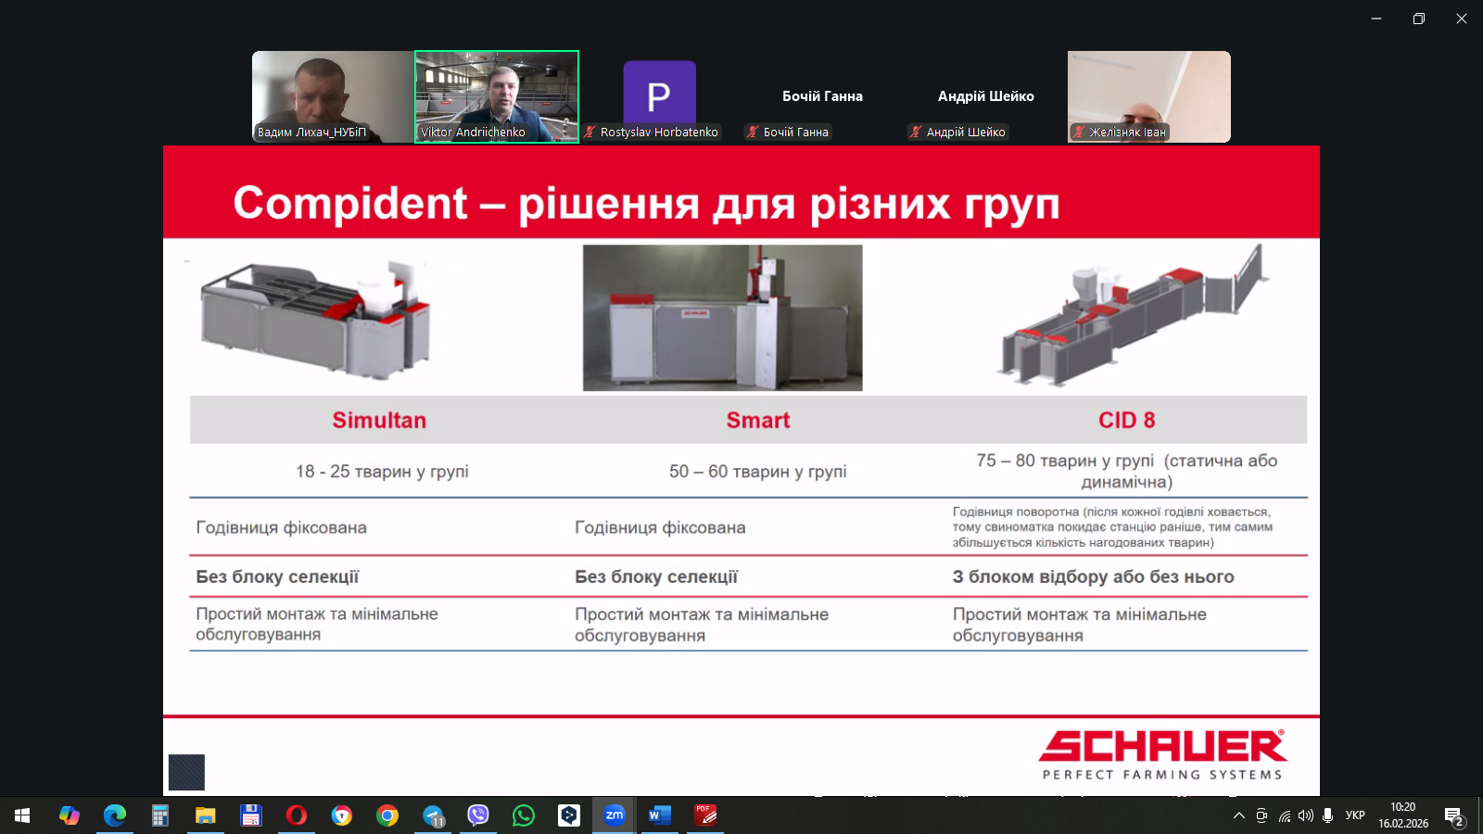Click the red 'Simultan' column heading
This screenshot has height=834, width=1483.
(379, 420)
